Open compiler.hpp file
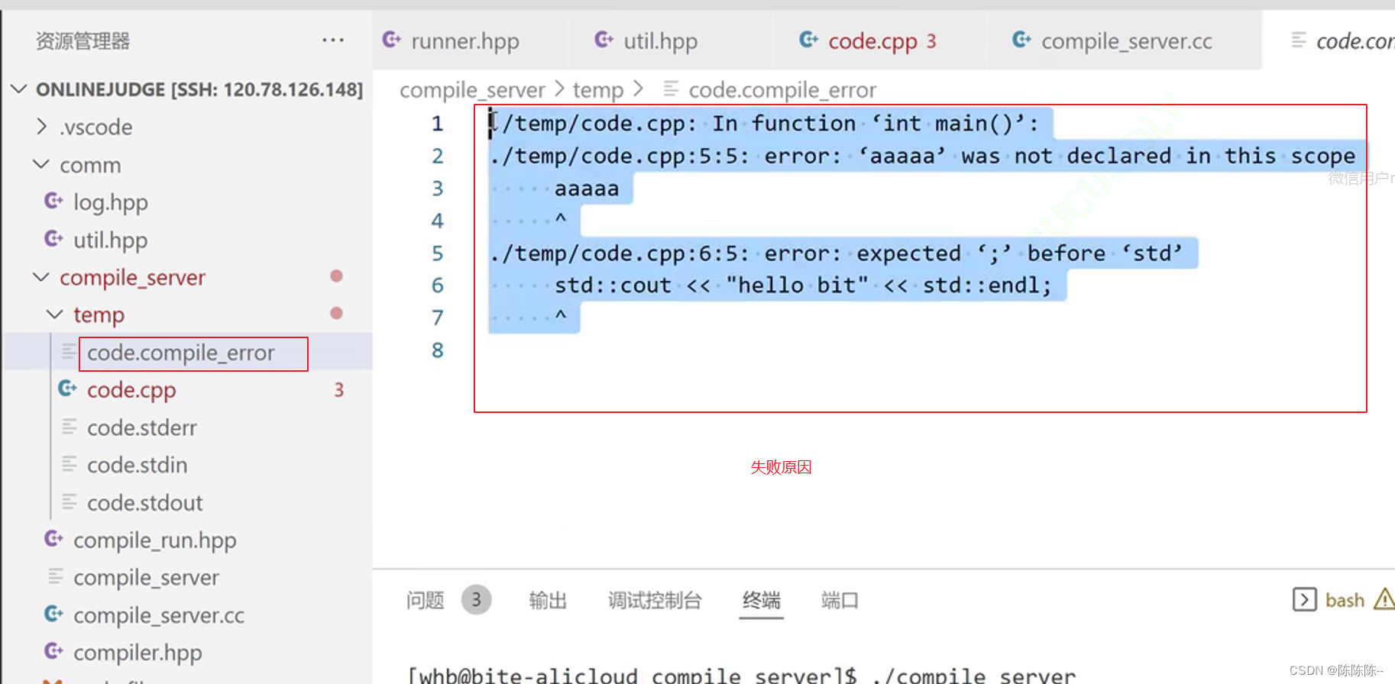Image resolution: width=1395 pixels, height=684 pixels. point(138,653)
